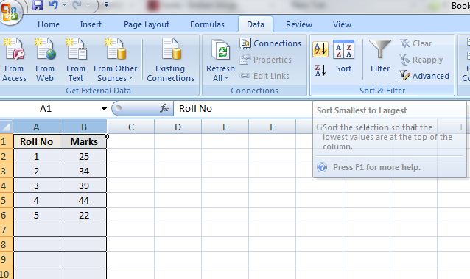Viewport: 470px width, 279px height.
Task: Click Edit Links
Action: pyautogui.click(x=264, y=76)
